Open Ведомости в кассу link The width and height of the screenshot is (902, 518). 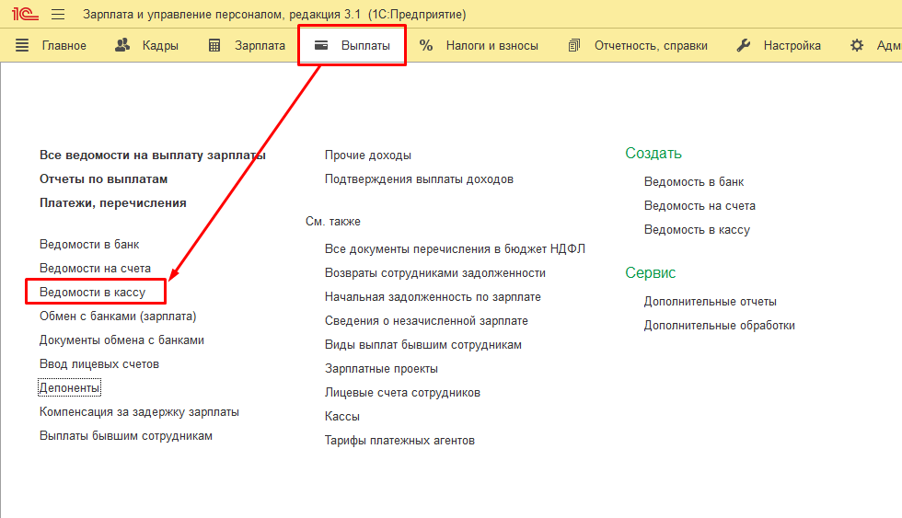tap(92, 293)
